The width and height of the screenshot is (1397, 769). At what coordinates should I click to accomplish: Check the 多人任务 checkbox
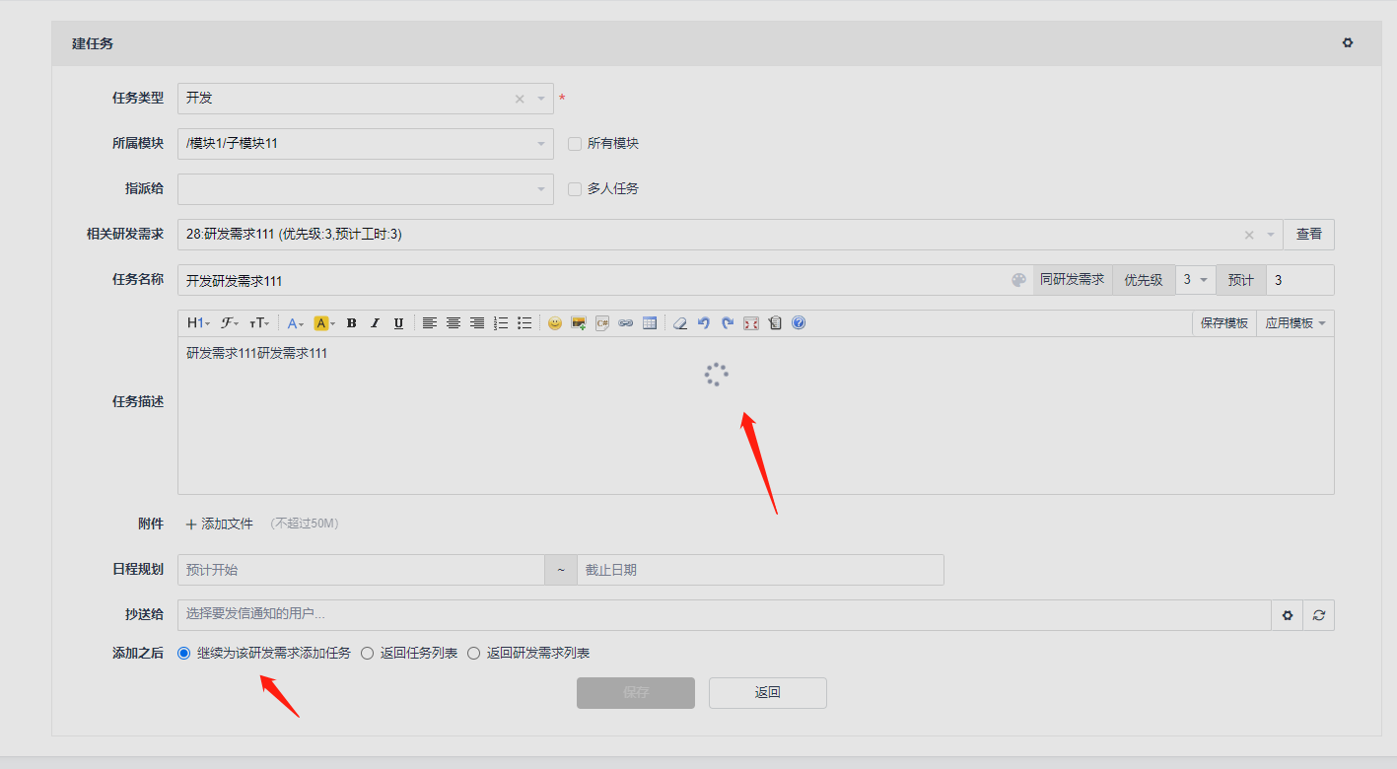pyautogui.click(x=575, y=189)
